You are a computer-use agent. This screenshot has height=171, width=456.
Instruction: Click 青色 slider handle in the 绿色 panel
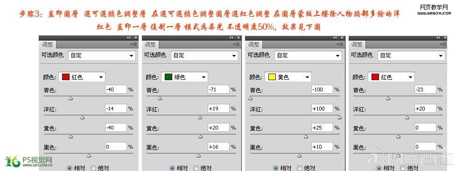[160, 98]
